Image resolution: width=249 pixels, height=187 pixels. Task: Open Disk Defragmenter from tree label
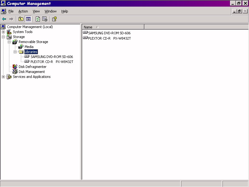33,67
